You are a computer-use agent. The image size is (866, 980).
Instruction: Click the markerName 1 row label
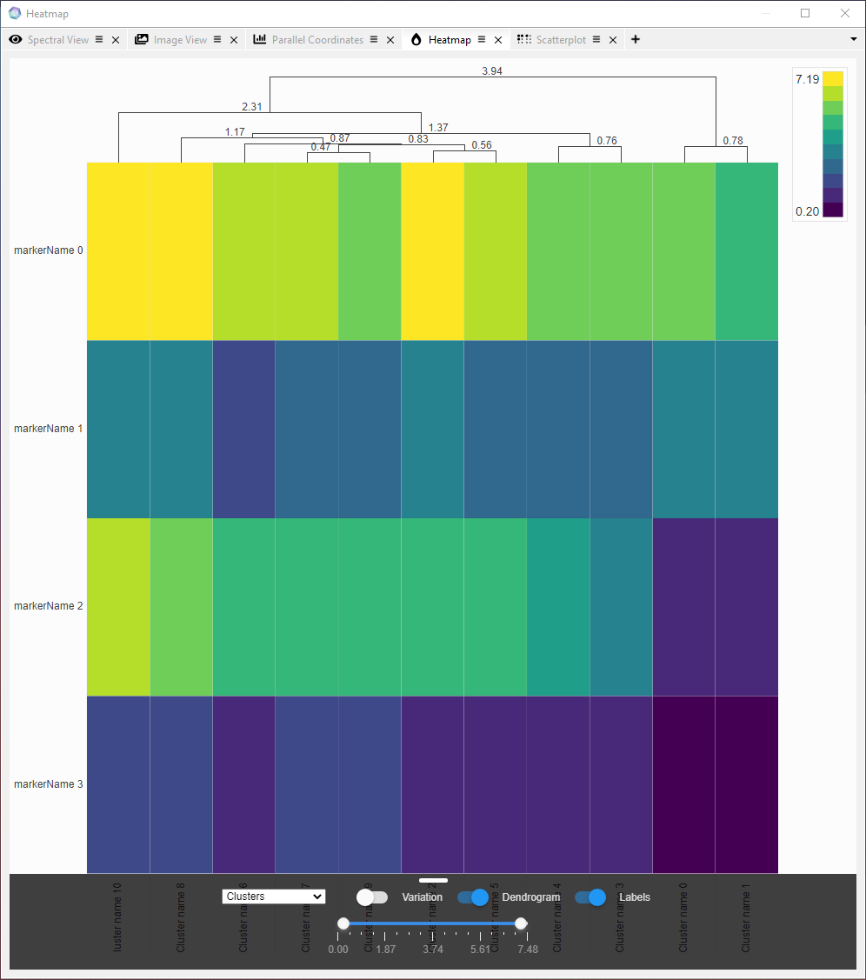pos(48,428)
